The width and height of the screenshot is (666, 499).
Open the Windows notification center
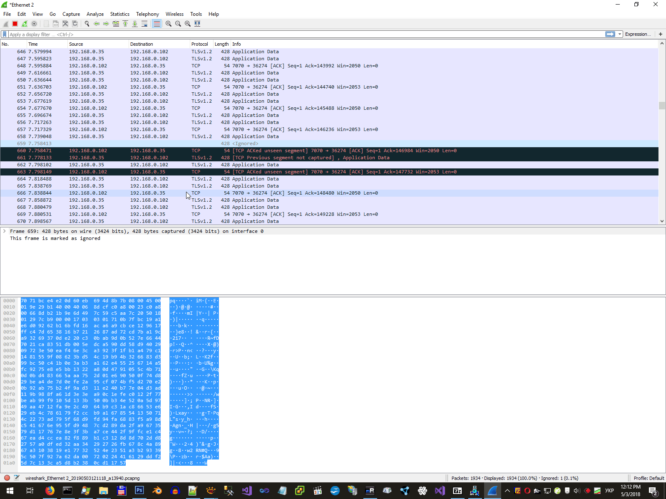[653, 491]
